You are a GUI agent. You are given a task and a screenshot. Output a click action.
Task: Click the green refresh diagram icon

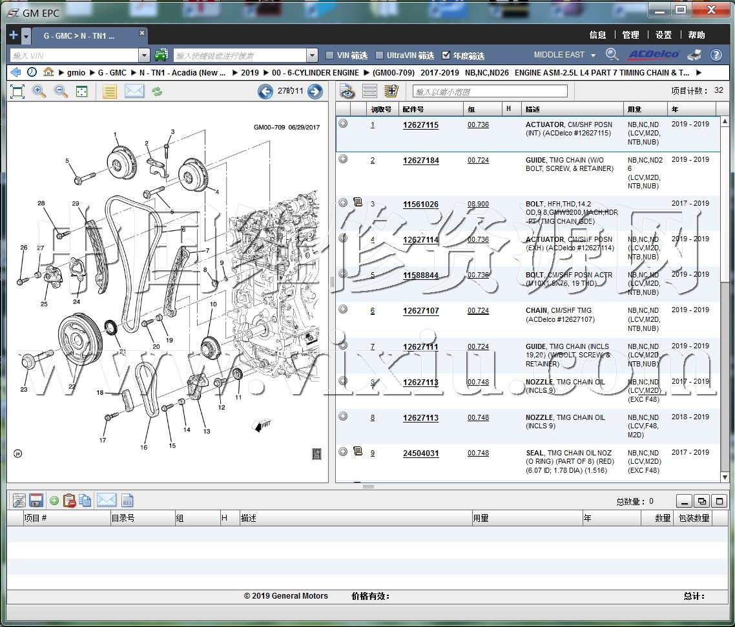click(x=157, y=92)
